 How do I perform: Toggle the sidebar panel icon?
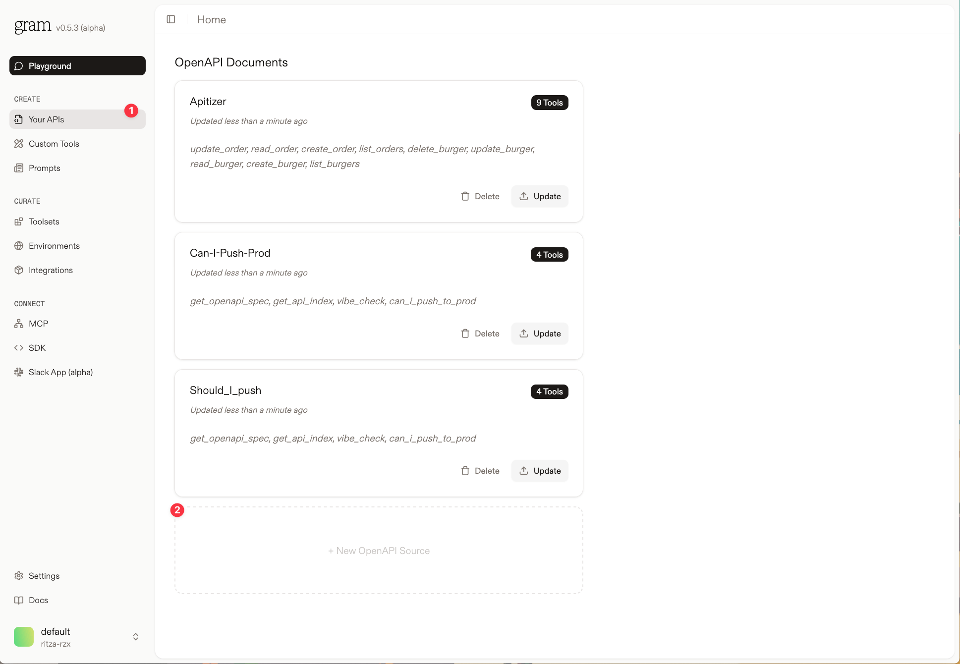point(171,19)
